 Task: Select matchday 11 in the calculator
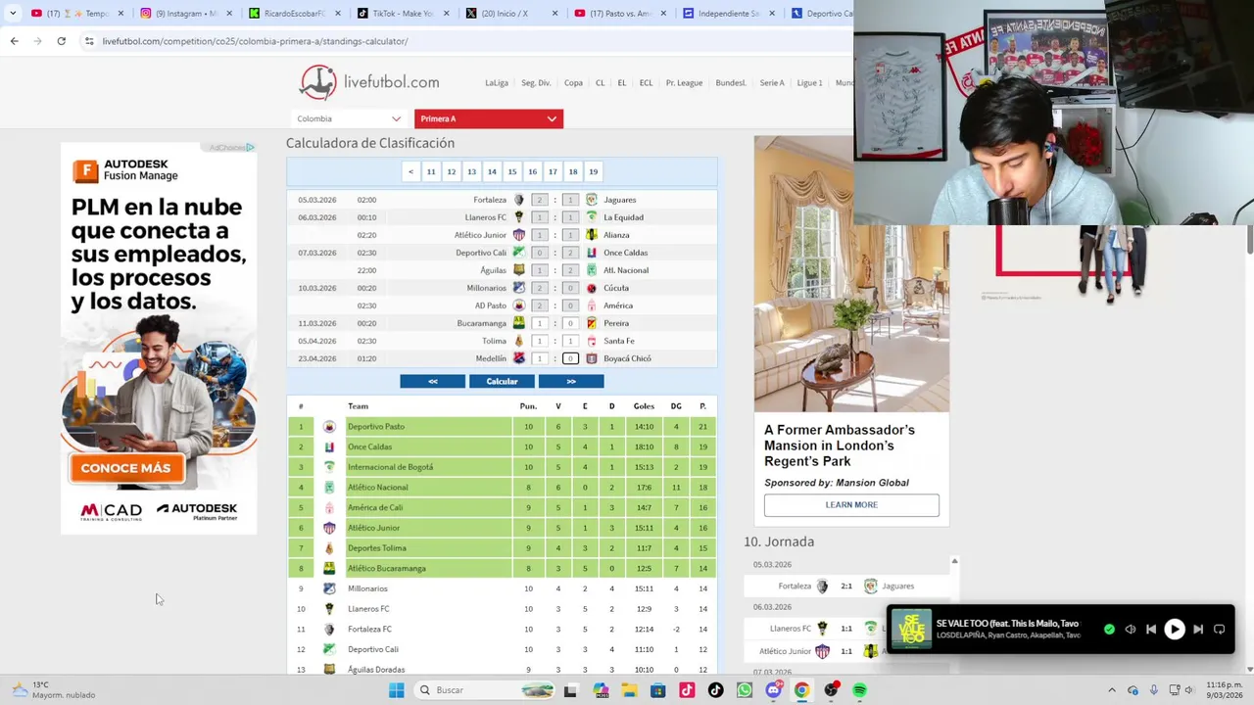[x=431, y=171]
